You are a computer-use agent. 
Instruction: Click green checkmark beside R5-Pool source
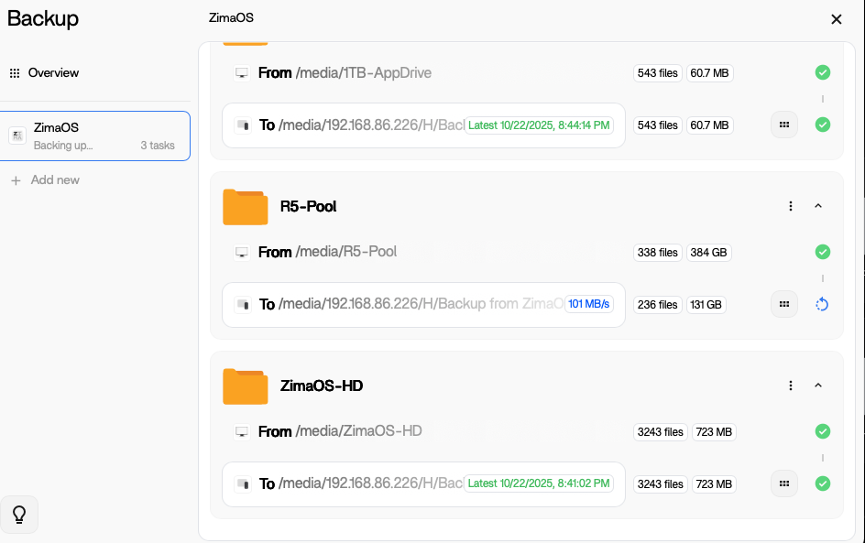tap(822, 252)
